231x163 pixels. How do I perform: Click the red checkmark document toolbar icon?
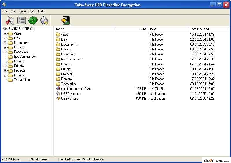click(10, 20)
